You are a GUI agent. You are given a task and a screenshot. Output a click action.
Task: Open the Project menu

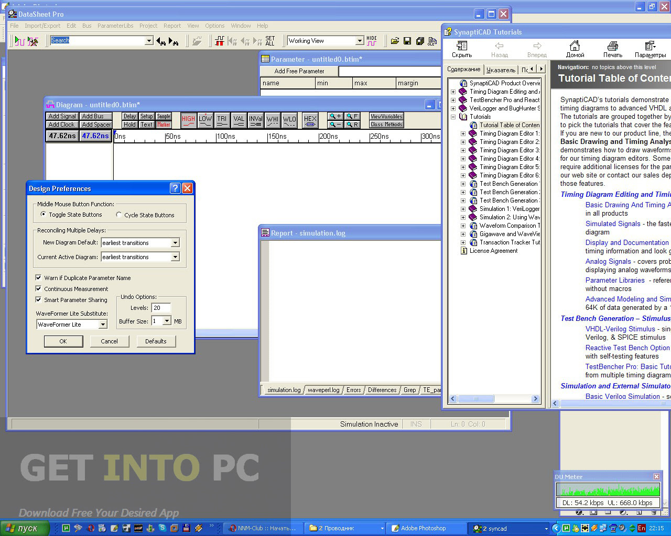148,26
